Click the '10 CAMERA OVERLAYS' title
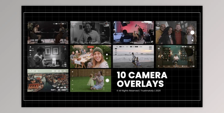Image resolution: width=224 pixels, height=113 pixels. (142, 79)
